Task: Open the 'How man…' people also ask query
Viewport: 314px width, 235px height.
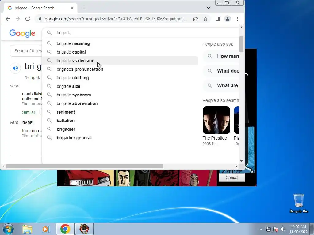Action: point(221,56)
